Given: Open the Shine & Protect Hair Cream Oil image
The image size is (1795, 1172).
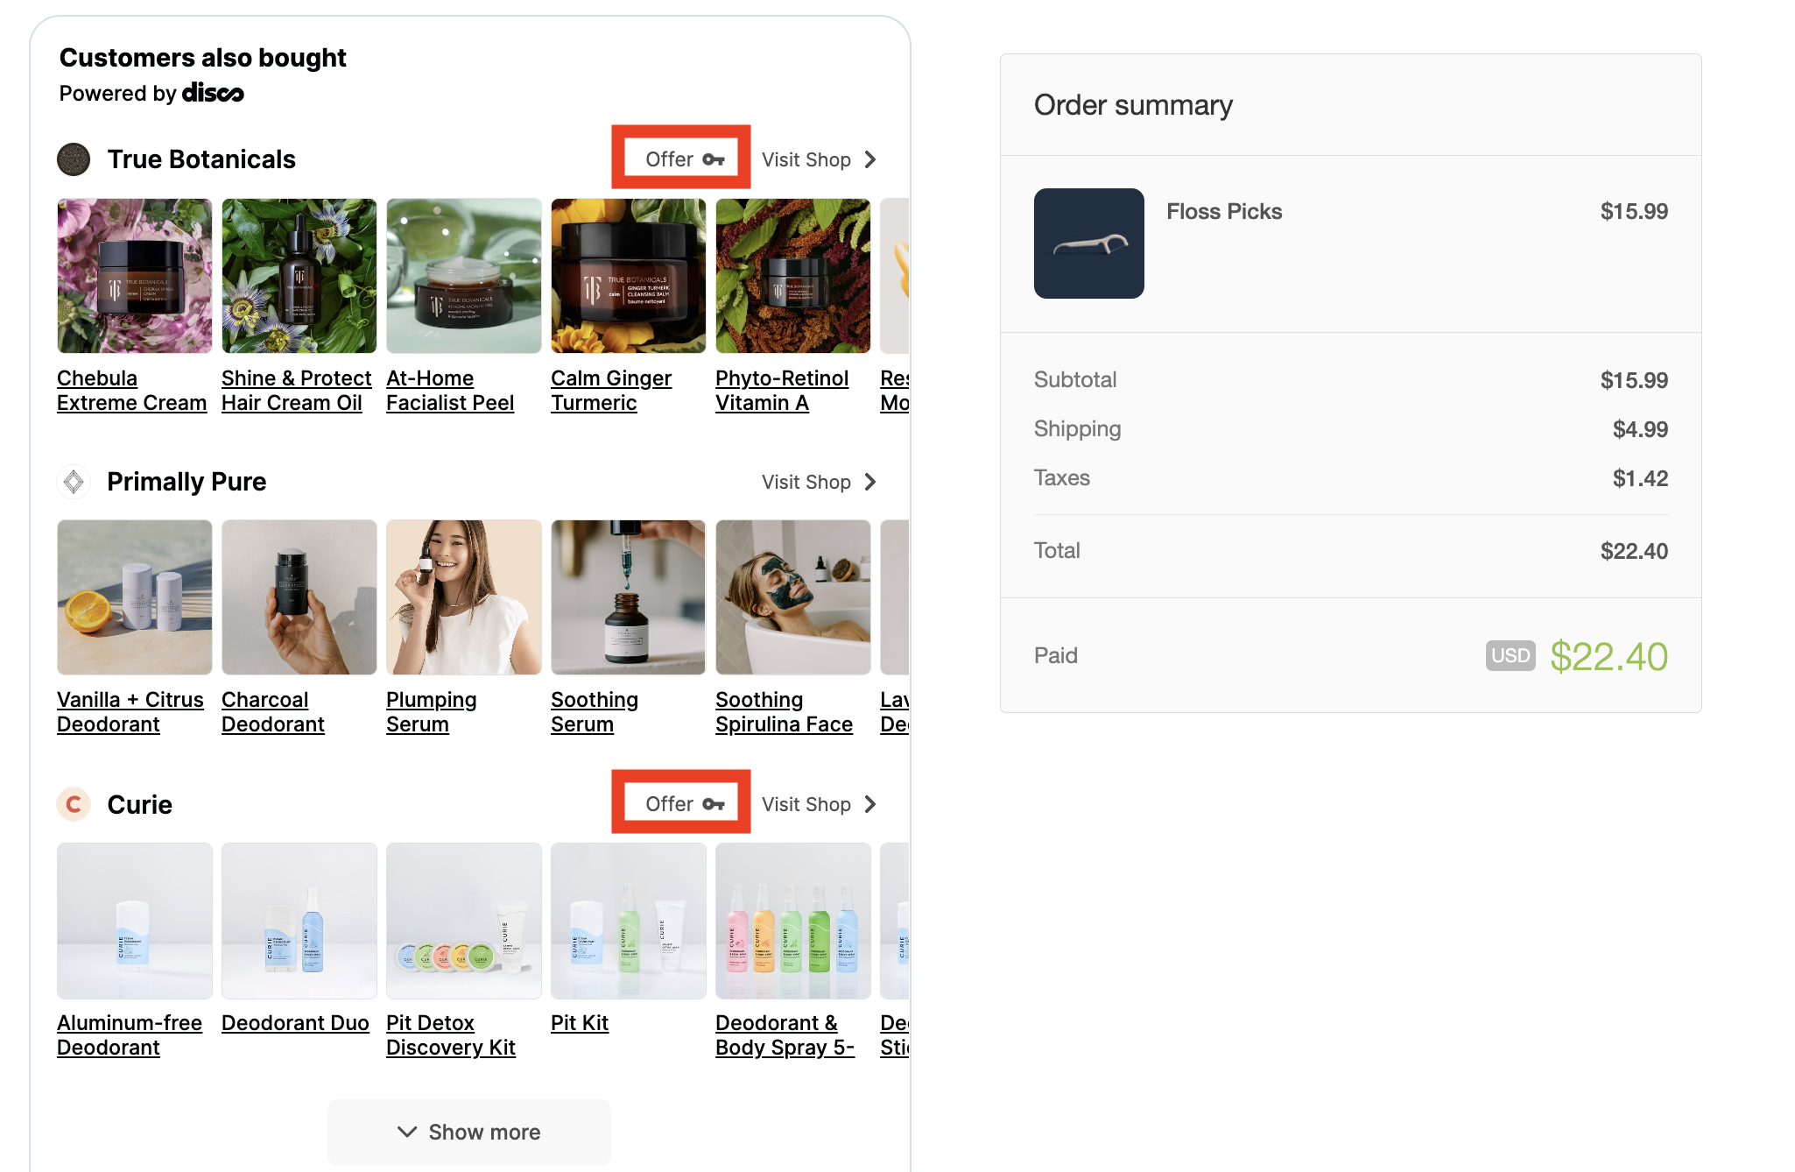Looking at the screenshot, I should coord(299,276).
